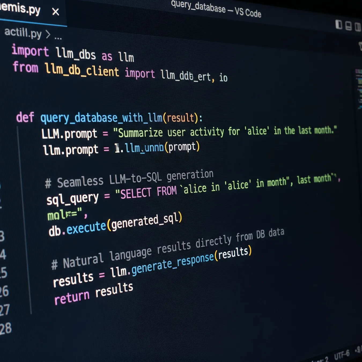Click the window title "query_database — VS Code"
The width and height of the screenshot is (362, 362).
point(216,8)
